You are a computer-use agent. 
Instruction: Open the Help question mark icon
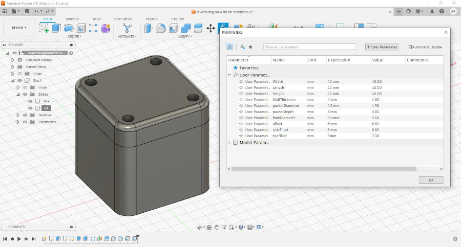pos(442,11)
